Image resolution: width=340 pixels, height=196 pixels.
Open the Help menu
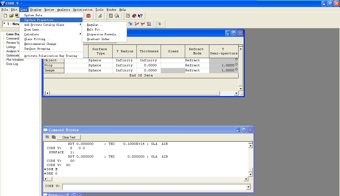click(x=122, y=10)
